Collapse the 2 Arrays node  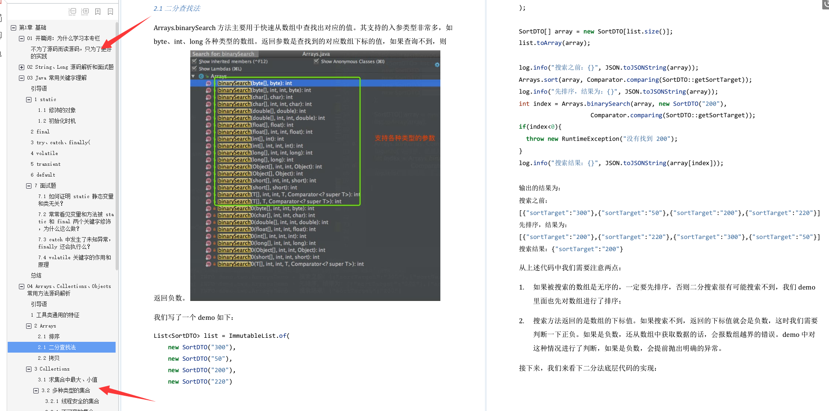(x=29, y=326)
